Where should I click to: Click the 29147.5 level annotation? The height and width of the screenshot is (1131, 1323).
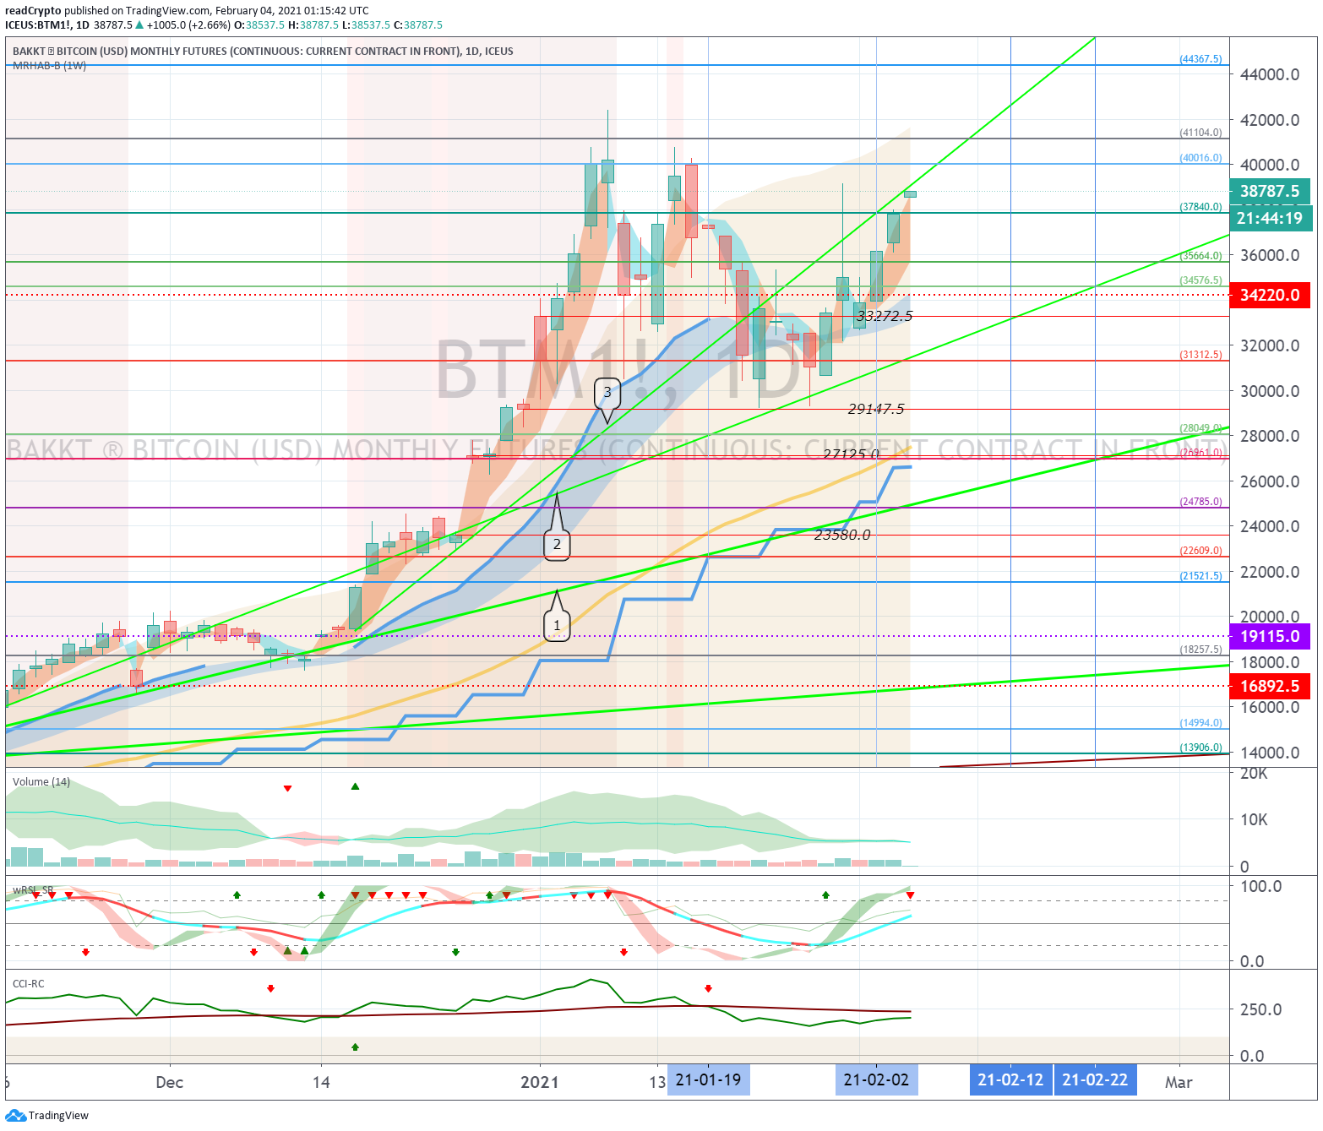[x=876, y=409]
